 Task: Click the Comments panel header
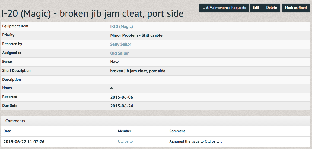[x=156, y=121]
